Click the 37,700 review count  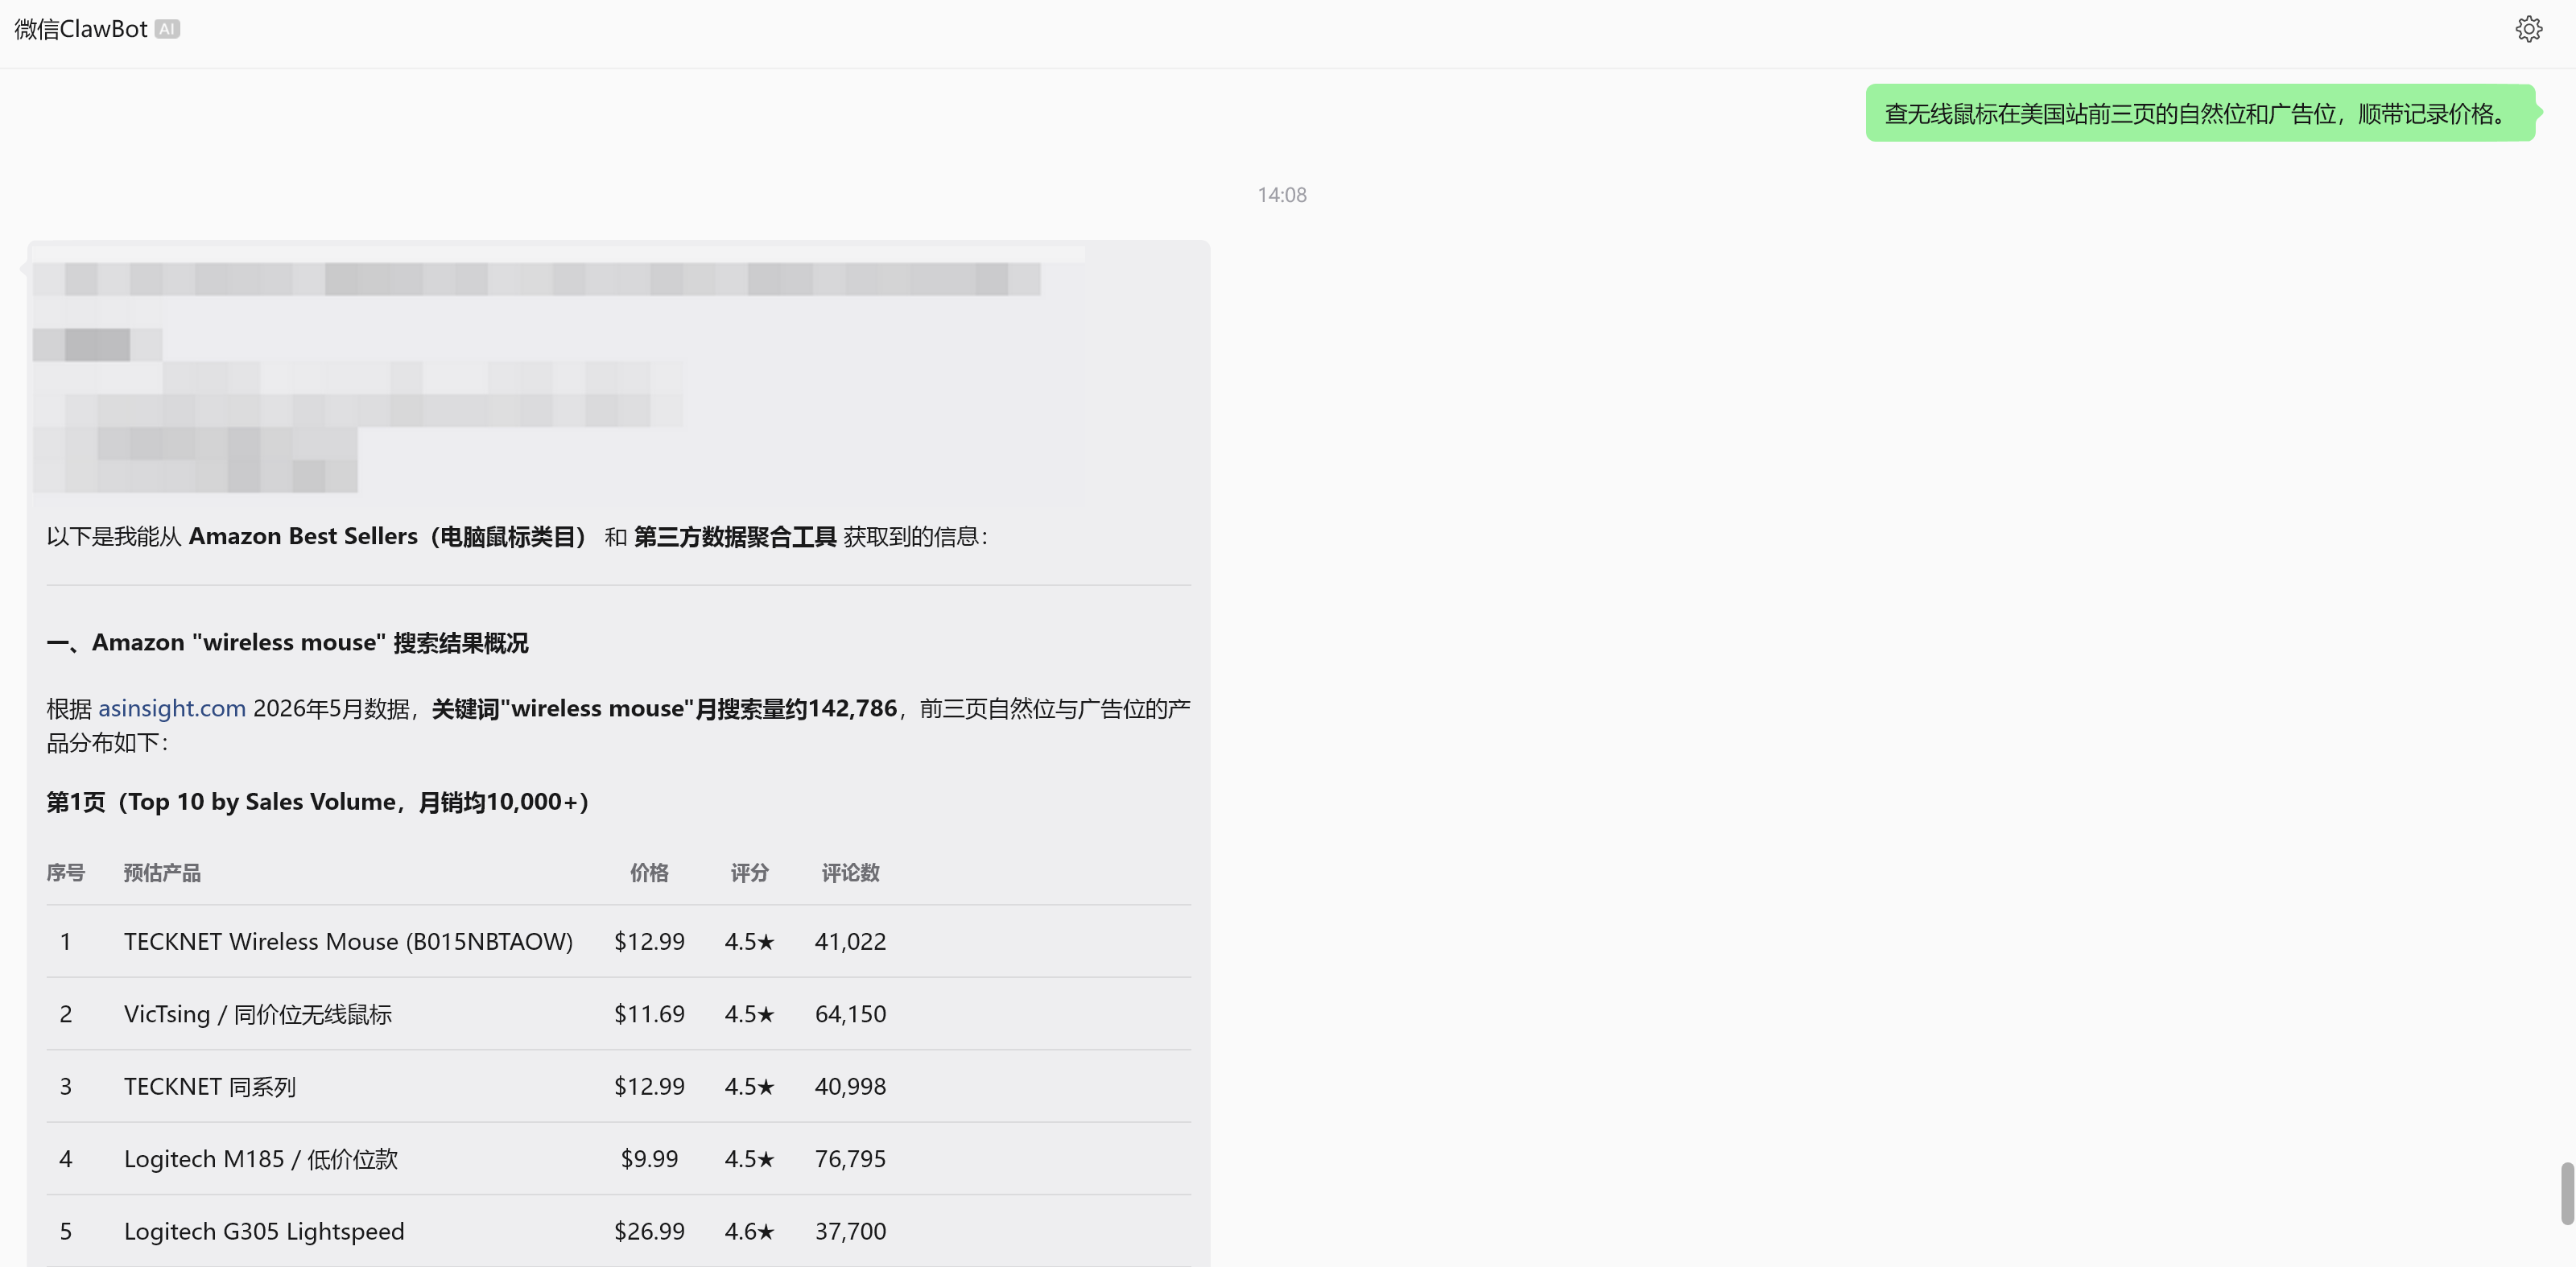tap(850, 1231)
